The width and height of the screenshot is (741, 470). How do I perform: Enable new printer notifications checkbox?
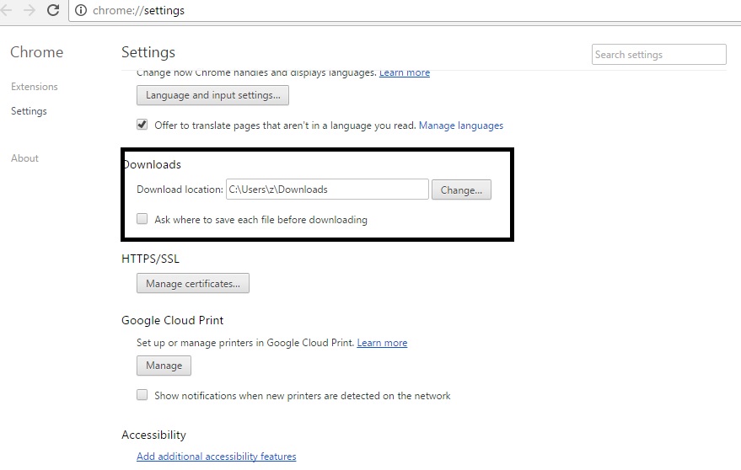coord(142,394)
